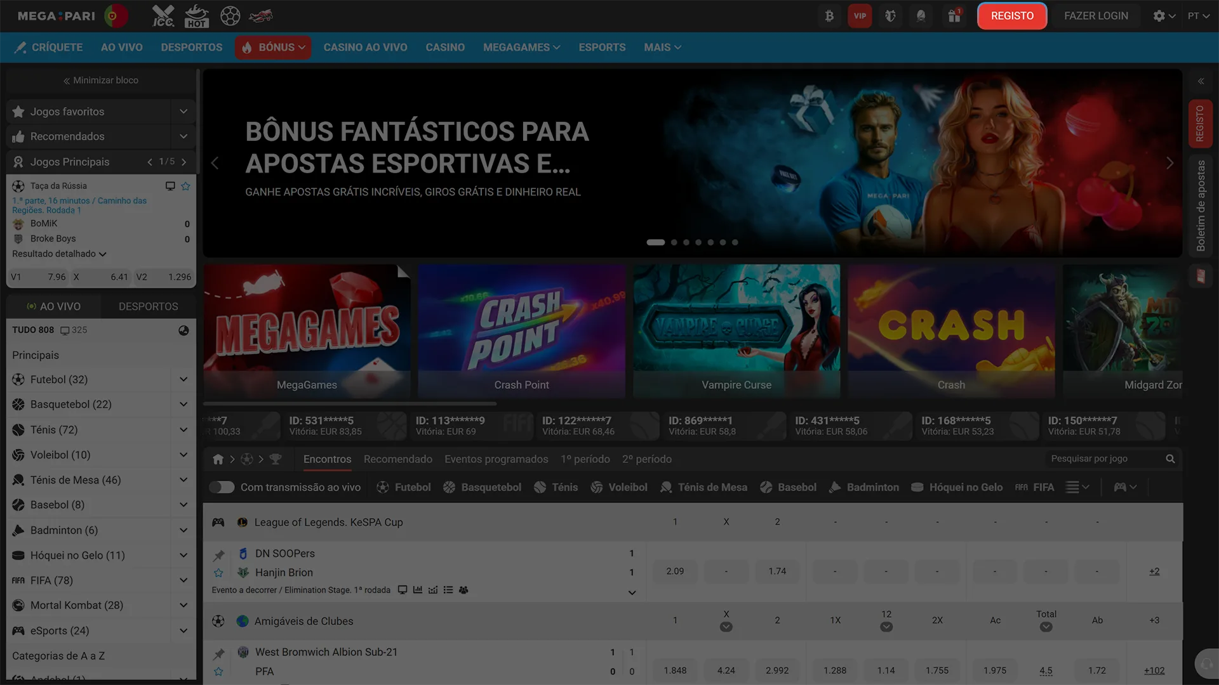Screen dimensions: 1219x685
Task: Open TV broadcast icon for Taça da Rússia
Action: 170,186
